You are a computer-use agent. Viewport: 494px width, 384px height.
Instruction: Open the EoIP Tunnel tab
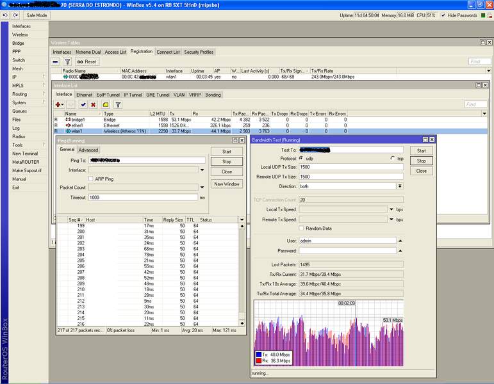[x=109, y=95]
